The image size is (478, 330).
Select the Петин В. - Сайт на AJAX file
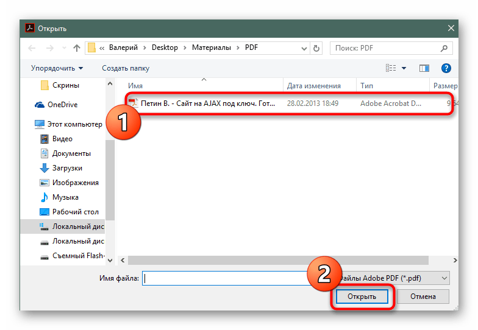tap(208, 104)
